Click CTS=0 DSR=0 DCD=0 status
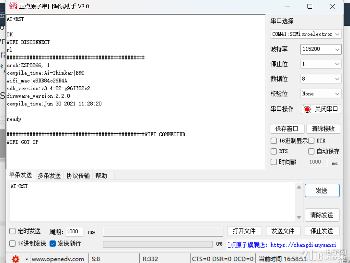 222,259
